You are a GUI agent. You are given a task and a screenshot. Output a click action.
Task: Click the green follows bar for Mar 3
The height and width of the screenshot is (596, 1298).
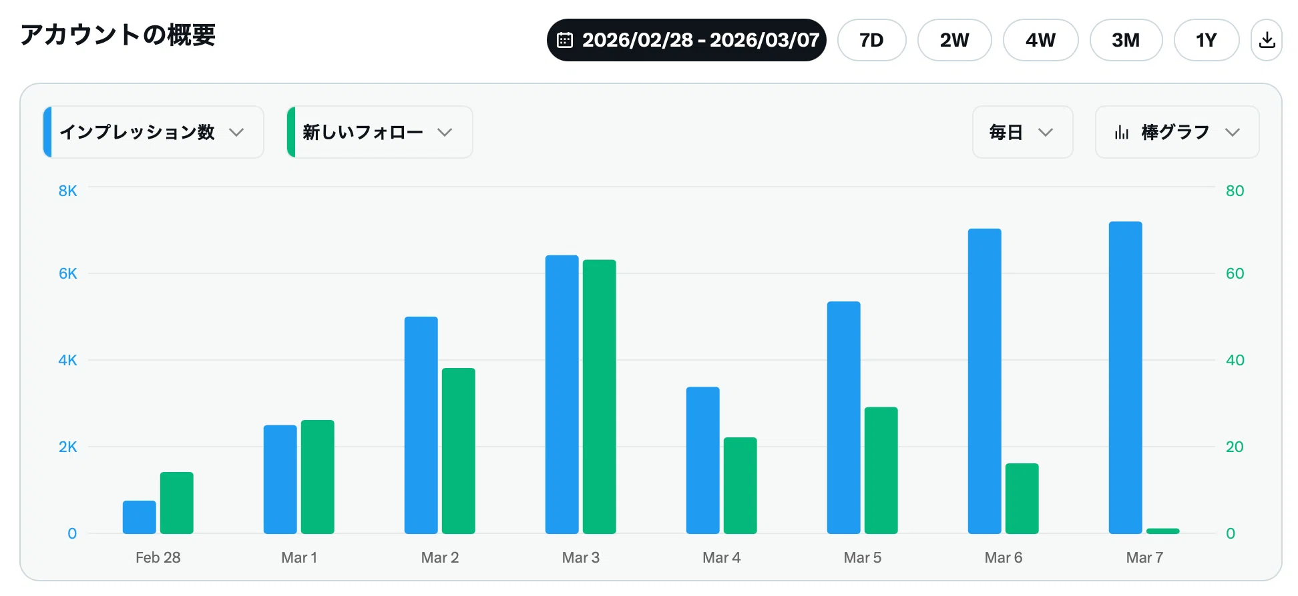tap(600, 397)
